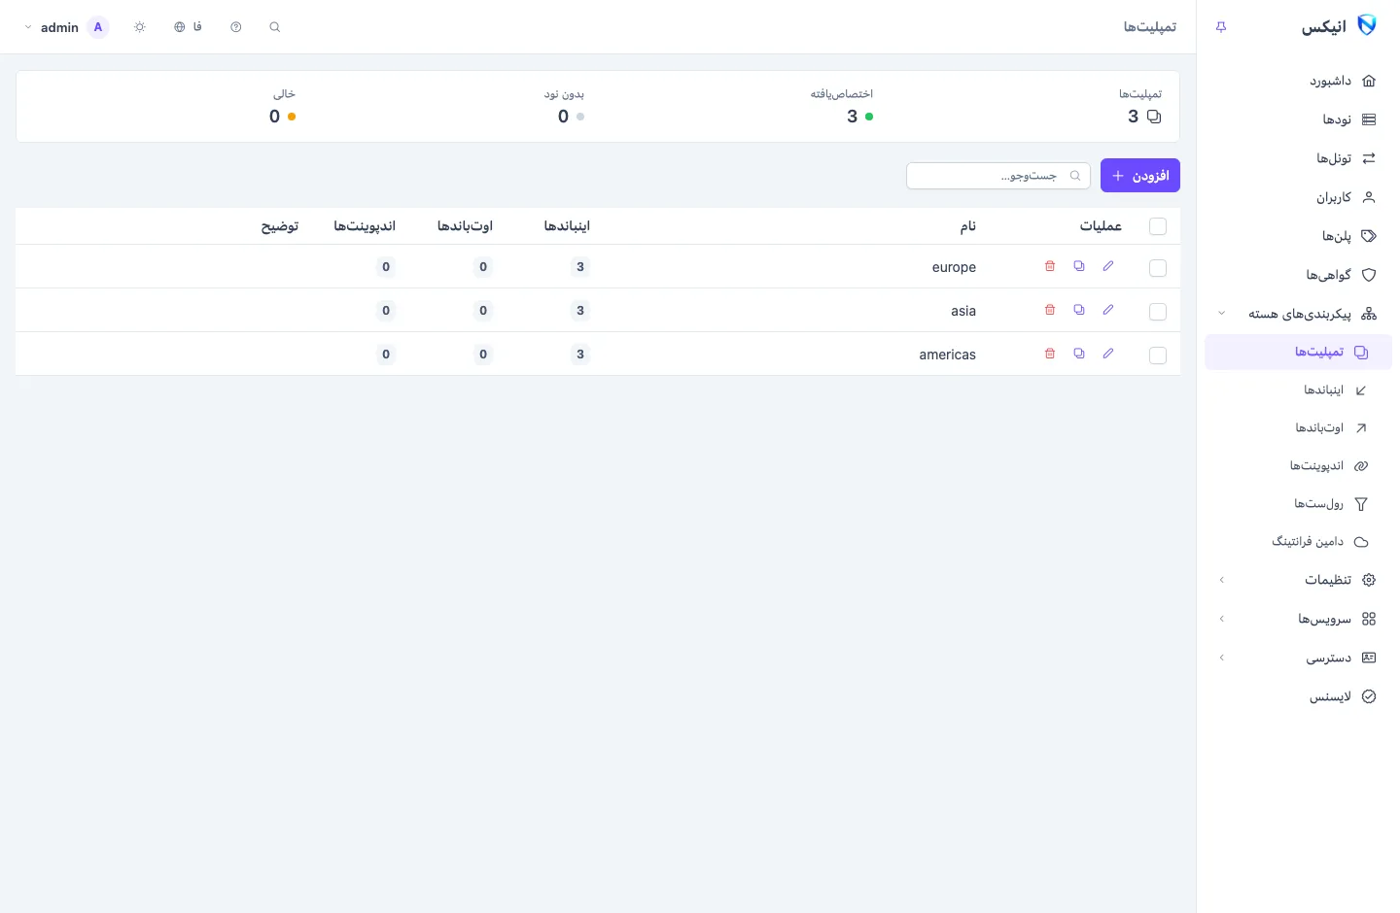The width and height of the screenshot is (1400, 913).
Task: Delete the asia template
Action: click(1050, 310)
